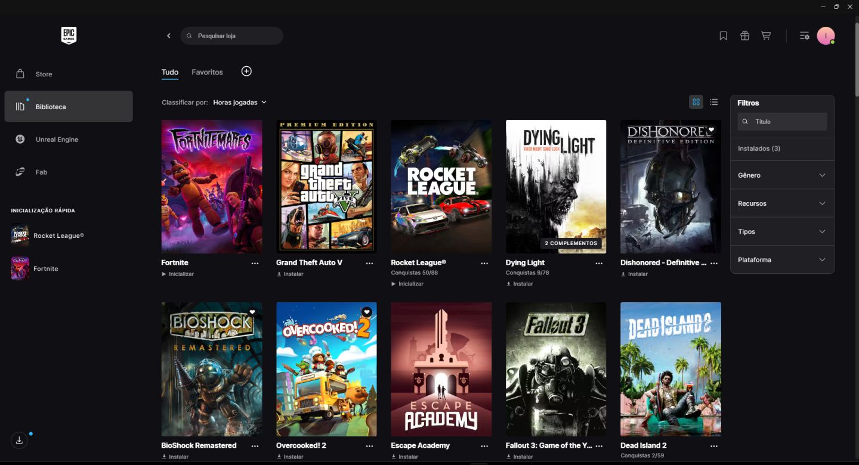Click the Pesquisar loja search field
The image size is (859, 465).
[231, 36]
